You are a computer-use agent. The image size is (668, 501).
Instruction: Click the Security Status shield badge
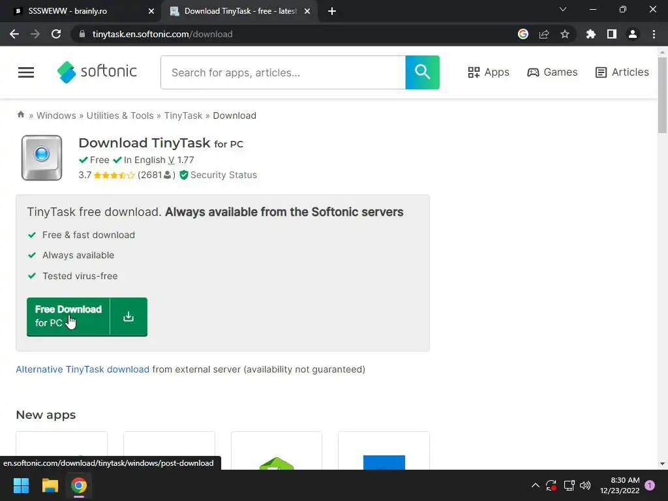pos(218,175)
